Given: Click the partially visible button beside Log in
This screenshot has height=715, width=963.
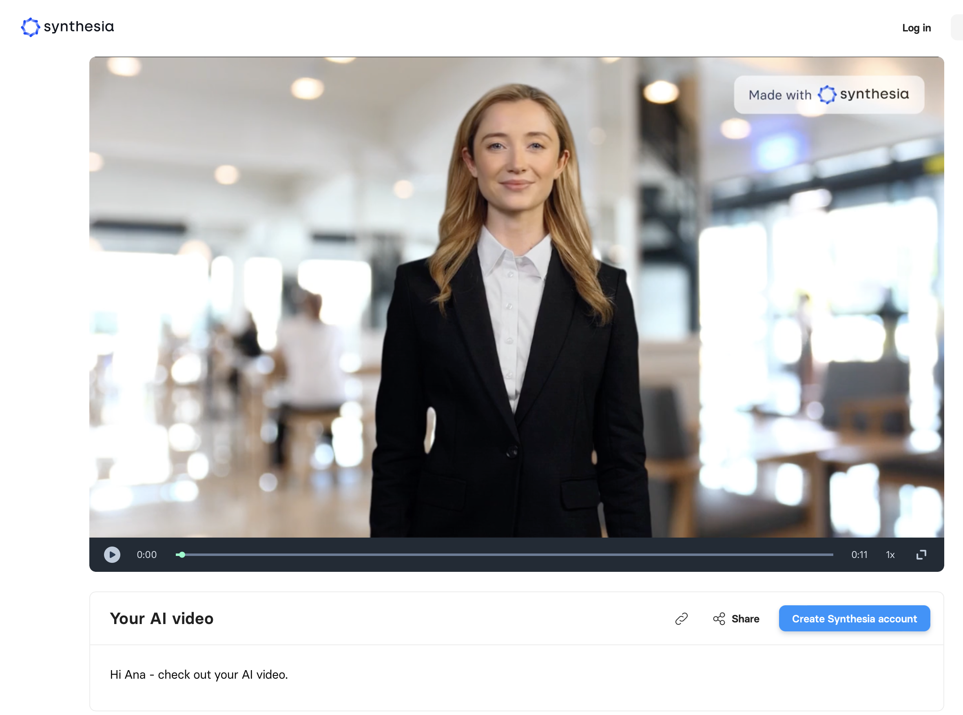Looking at the screenshot, I should pyautogui.click(x=956, y=28).
